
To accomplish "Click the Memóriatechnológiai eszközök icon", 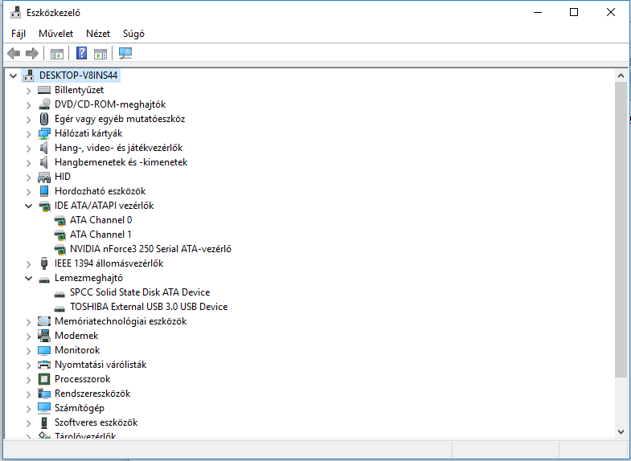I will click(x=44, y=321).
